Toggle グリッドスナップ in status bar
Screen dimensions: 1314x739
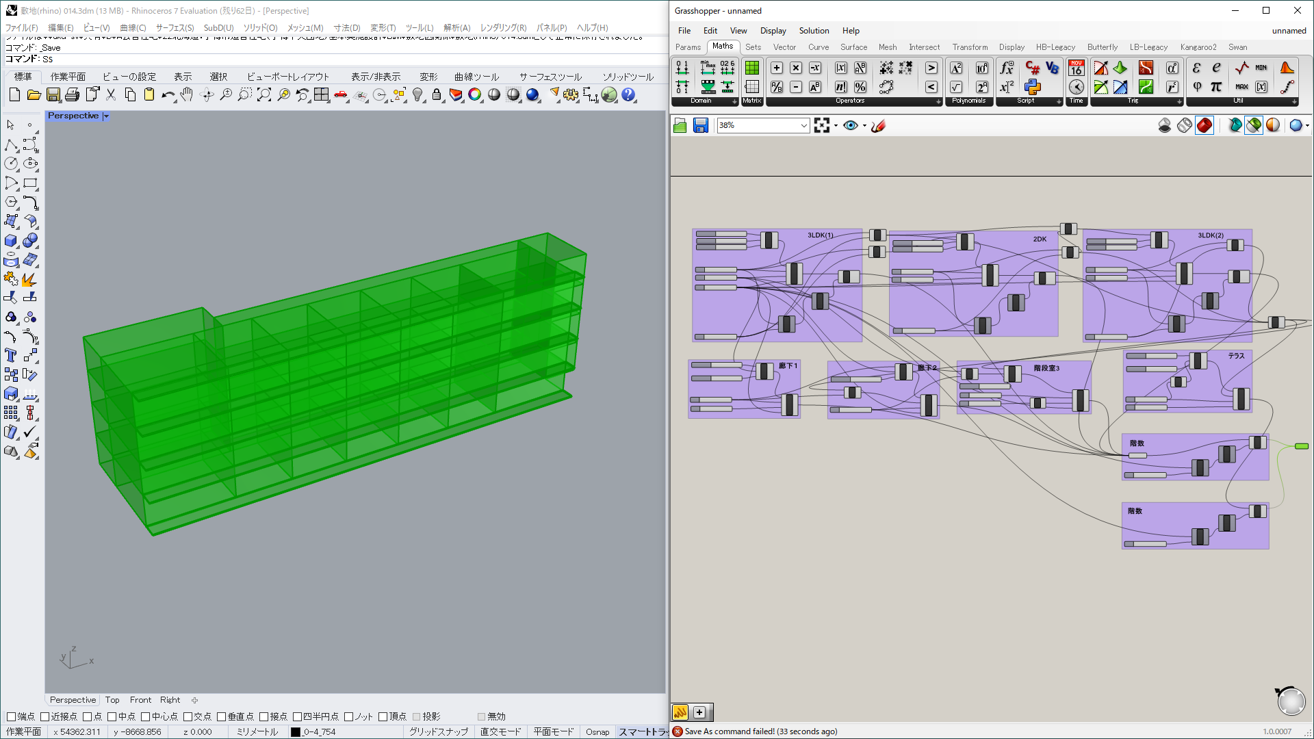[x=438, y=731]
